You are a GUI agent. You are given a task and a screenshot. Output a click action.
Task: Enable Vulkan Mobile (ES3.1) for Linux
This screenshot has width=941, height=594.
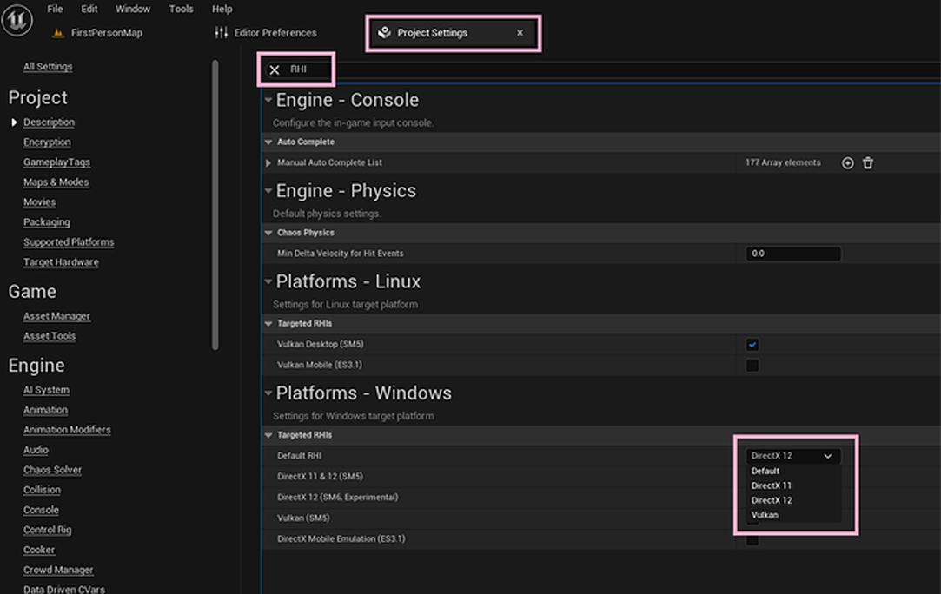pyautogui.click(x=752, y=365)
